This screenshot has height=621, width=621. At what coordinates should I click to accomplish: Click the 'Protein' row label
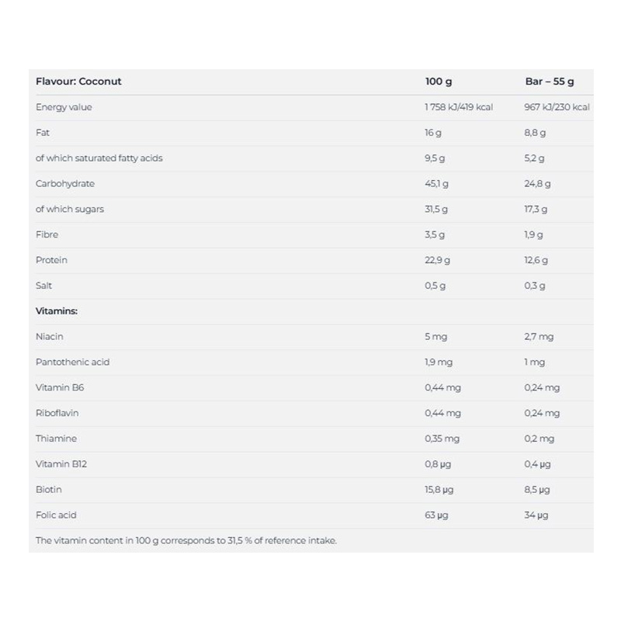pos(51,260)
